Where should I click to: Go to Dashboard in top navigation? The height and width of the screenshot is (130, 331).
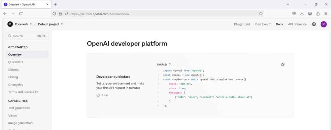tap(263, 24)
